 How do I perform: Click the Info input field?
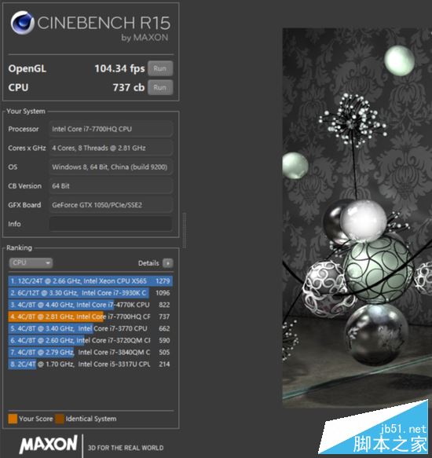point(111,224)
